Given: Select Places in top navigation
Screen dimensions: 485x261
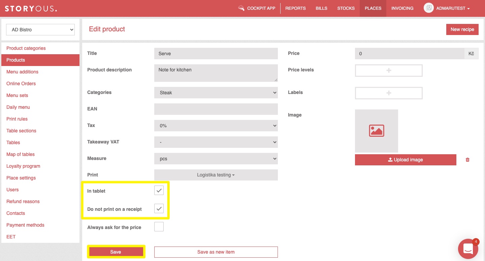Looking at the screenshot, I should (x=373, y=8).
